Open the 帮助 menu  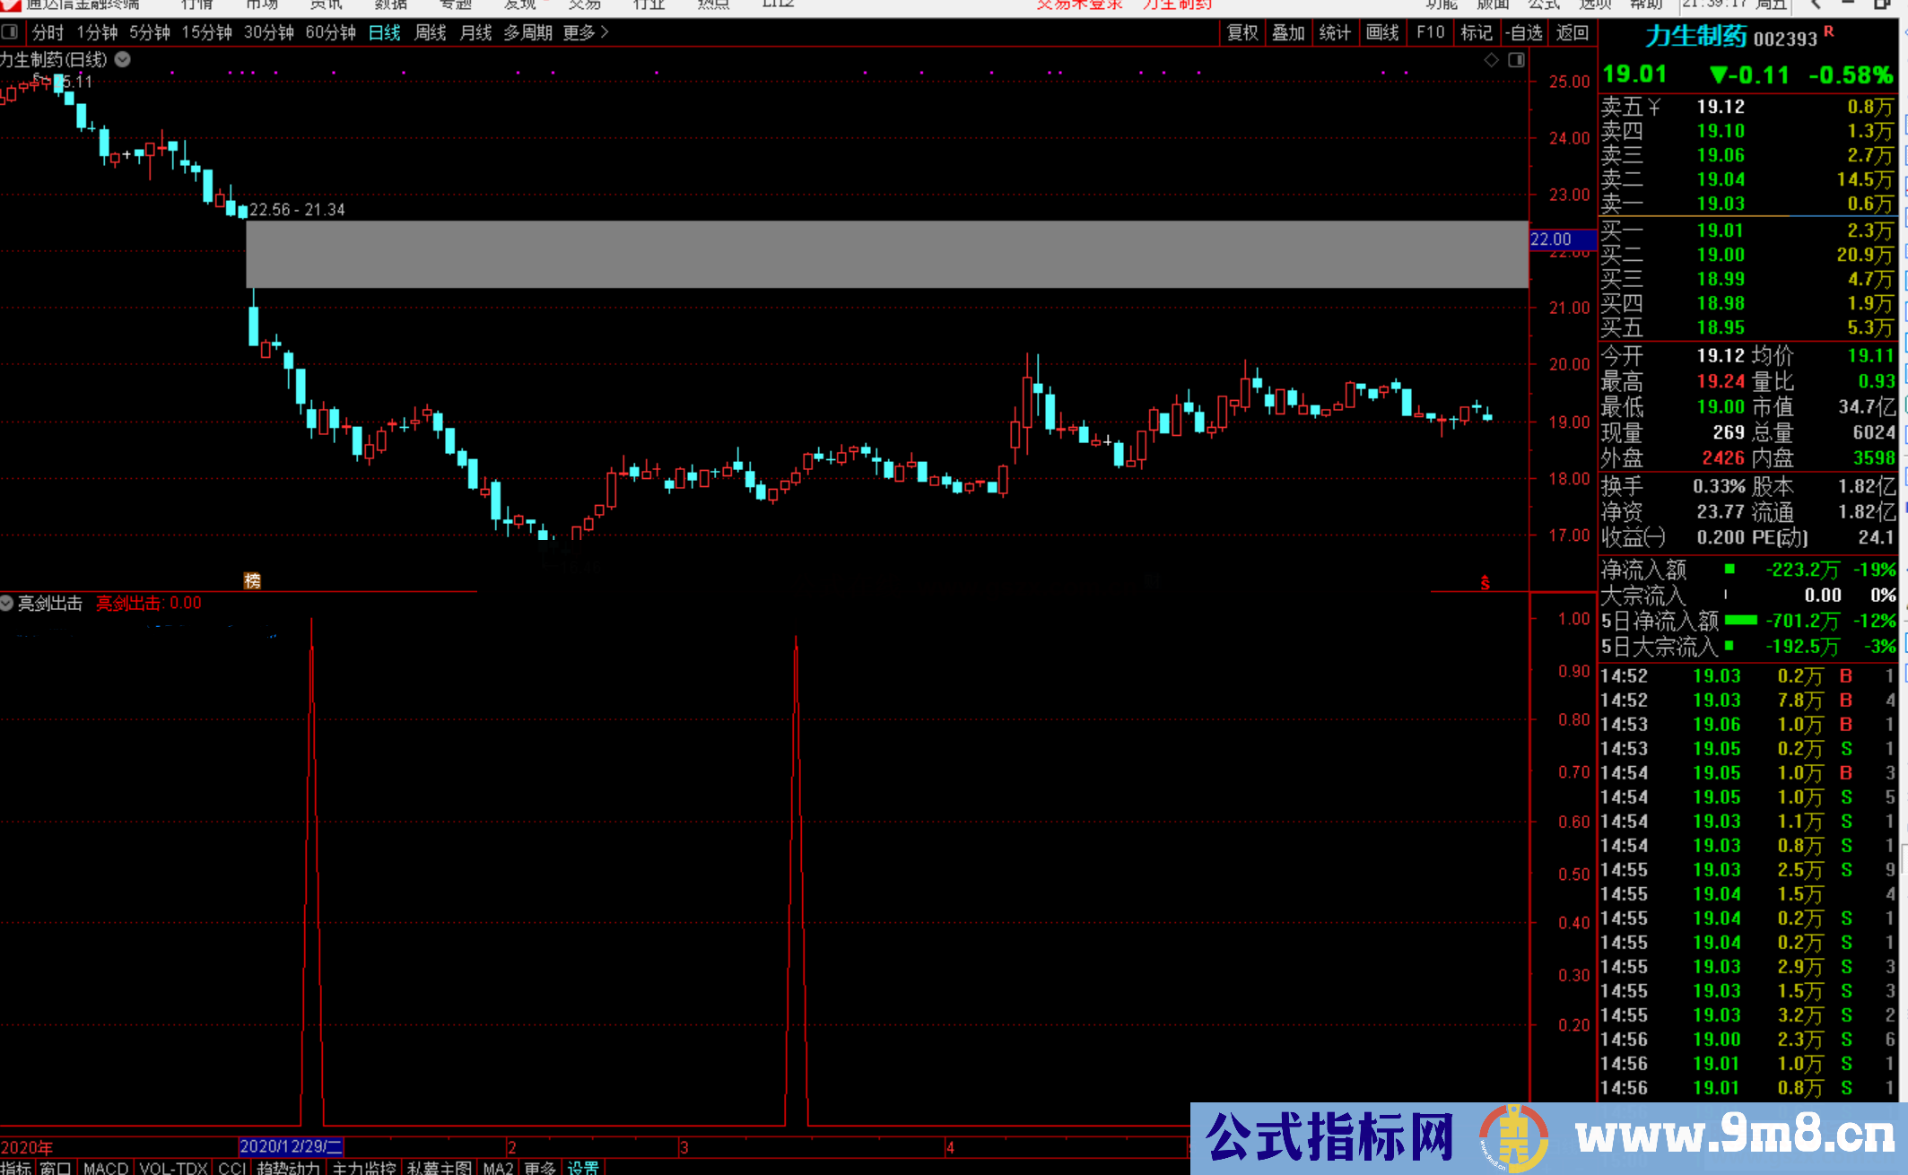[x=1646, y=4]
